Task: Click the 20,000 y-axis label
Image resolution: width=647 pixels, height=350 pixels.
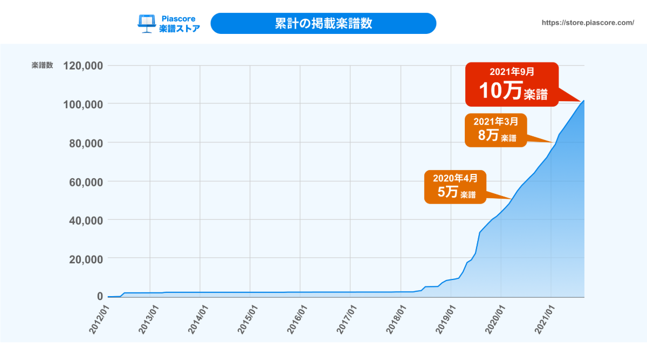Action: pyautogui.click(x=86, y=258)
